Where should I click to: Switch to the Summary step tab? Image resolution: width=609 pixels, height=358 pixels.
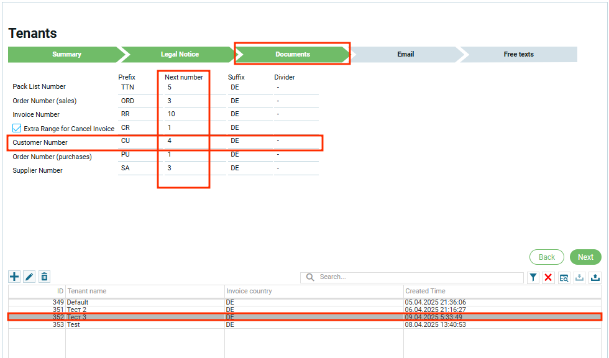pyautogui.click(x=66, y=54)
